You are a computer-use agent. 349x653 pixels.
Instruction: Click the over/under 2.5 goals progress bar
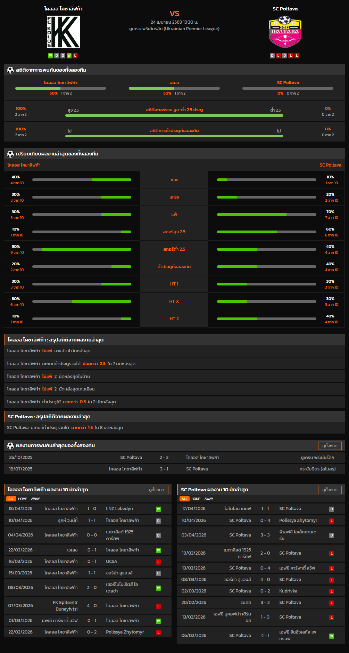tap(174, 116)
